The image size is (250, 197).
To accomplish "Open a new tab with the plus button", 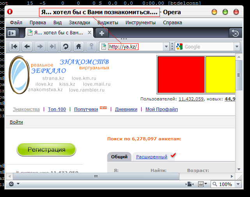I will [x=101, y=33].
